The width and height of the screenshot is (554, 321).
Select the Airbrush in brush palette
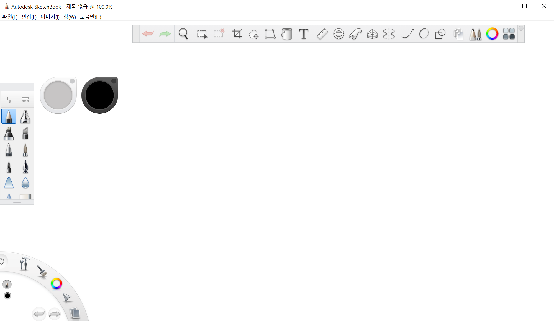coord(25,116)
